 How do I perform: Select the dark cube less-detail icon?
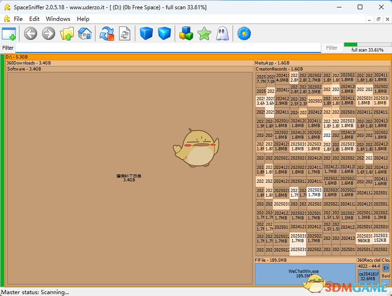(145, 33)
